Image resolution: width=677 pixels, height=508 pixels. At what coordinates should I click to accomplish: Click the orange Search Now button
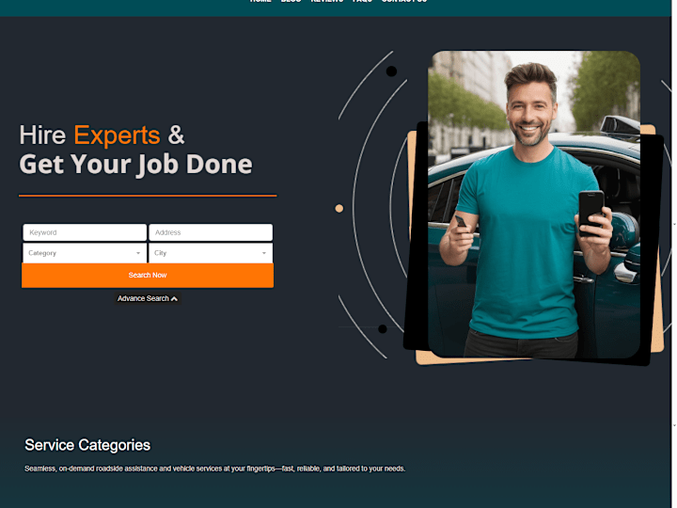coord(148,275)
